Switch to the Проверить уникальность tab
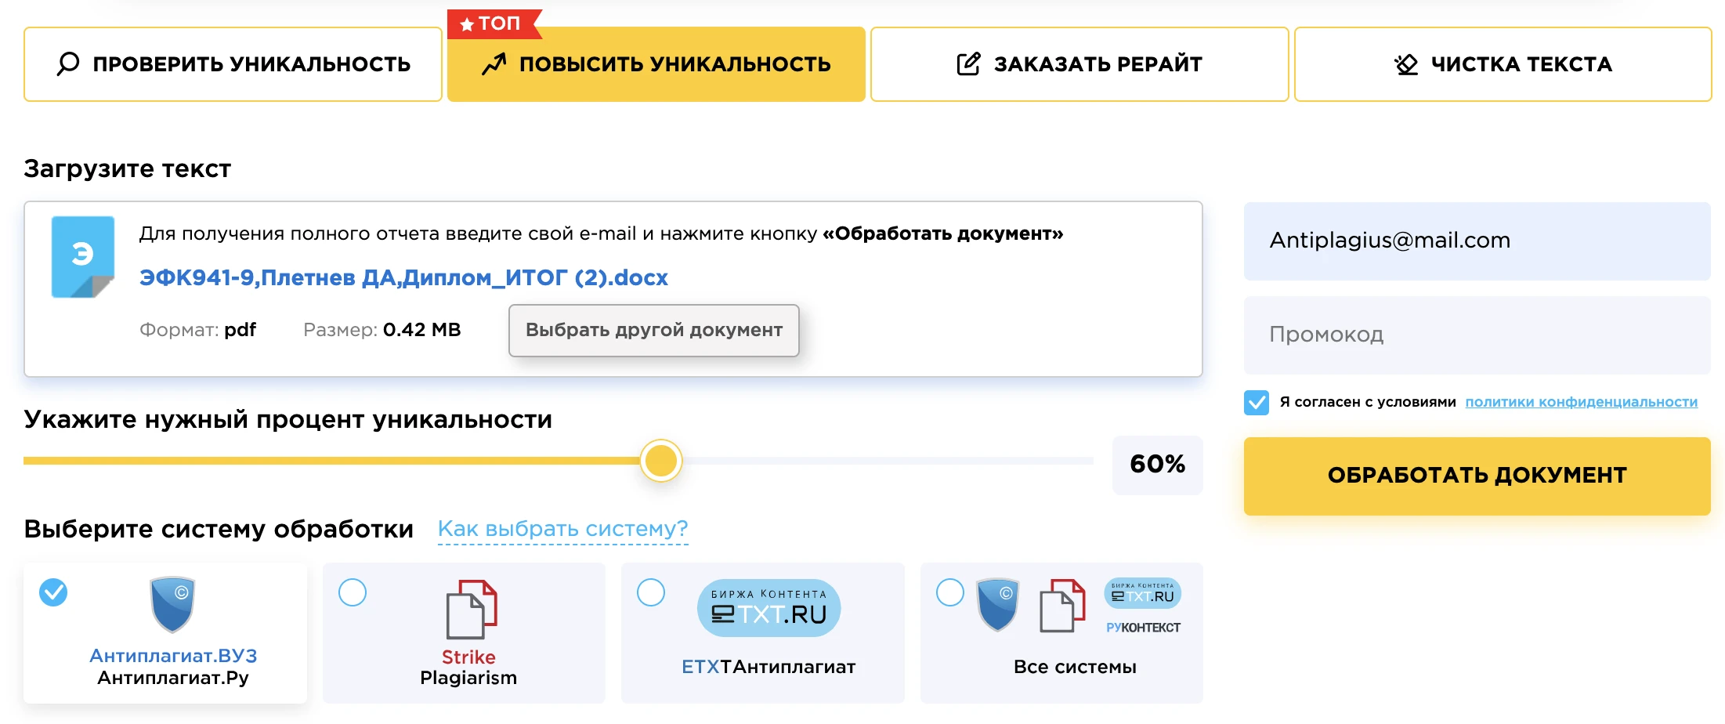The height and width of the screenshot is (724, 1725). click(233, 63)
